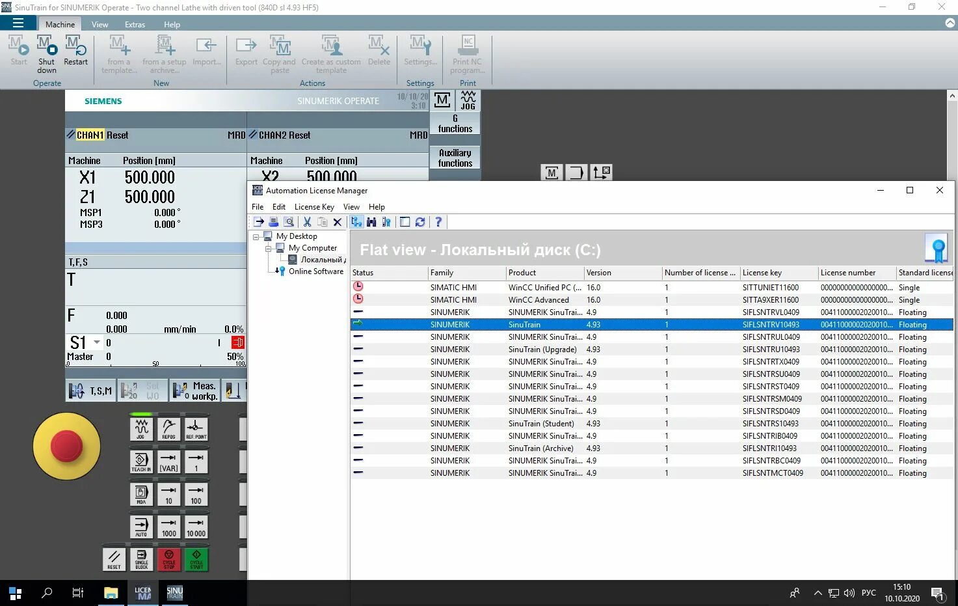Expand the My Computer tree node
Screen dimensions: 958x606
pos(268,248)
